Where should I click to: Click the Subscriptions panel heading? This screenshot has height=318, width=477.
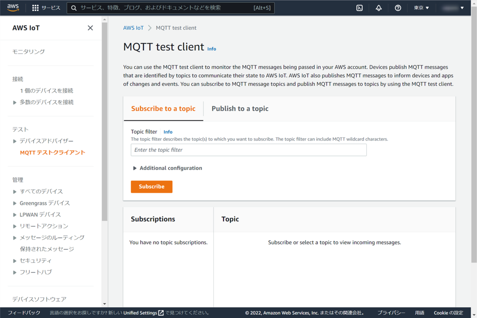(153, 219)
